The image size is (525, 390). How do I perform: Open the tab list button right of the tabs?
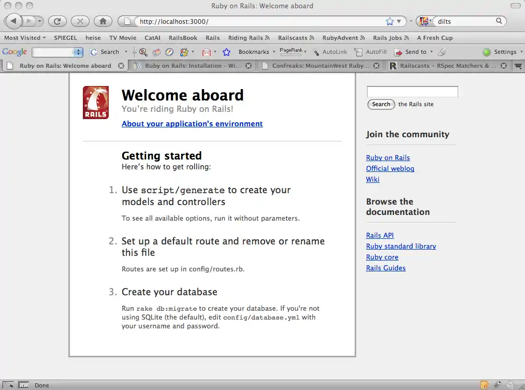coord(518,66)
